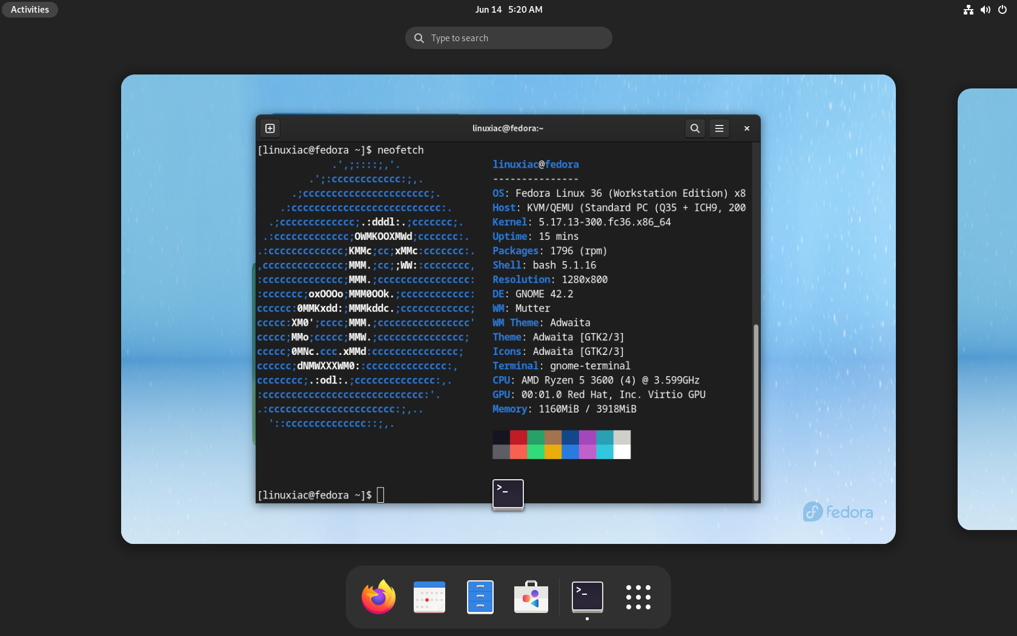The image size is (1017, 636).
Task: Click the volume icon in top bar
Action: (986, 10)
